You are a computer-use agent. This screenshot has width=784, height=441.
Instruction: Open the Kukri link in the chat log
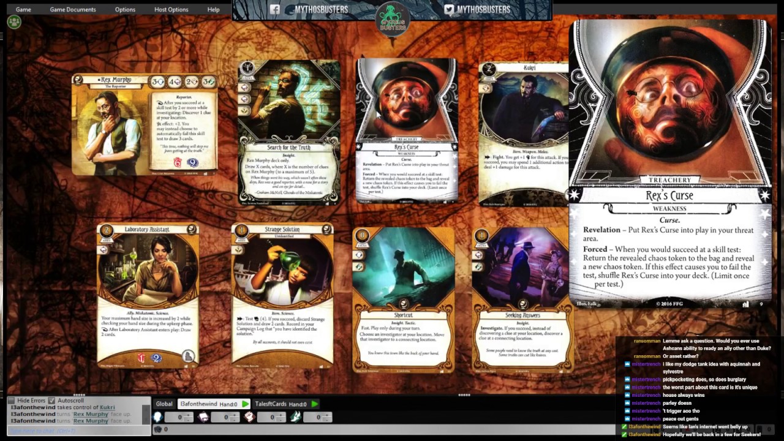pyautogui.click(x=107, y=407)
